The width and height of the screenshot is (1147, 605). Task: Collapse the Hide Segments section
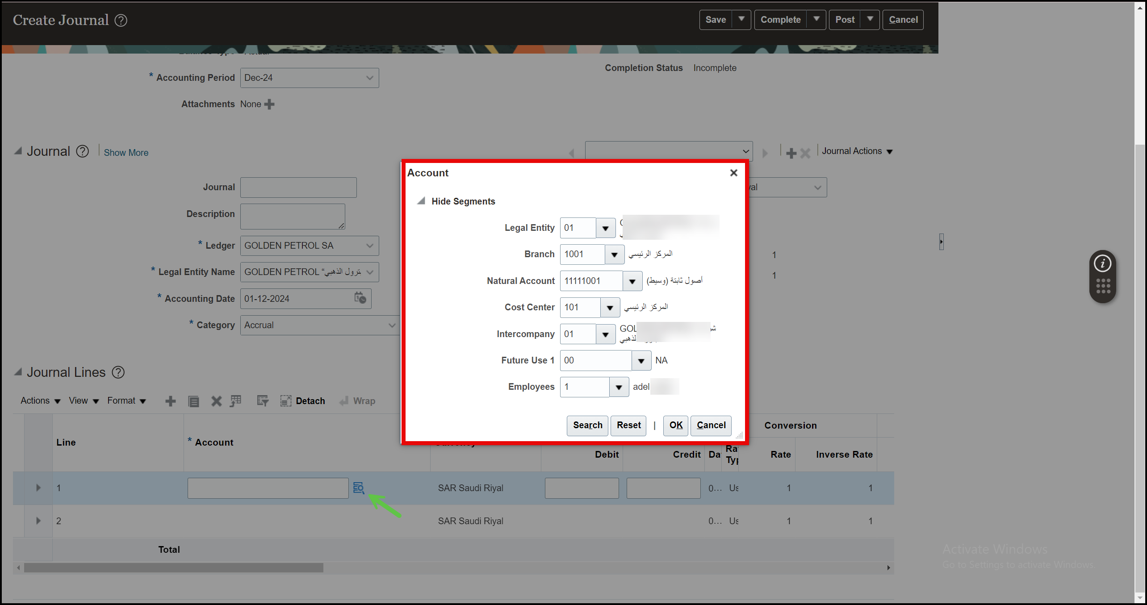[420, 200]
